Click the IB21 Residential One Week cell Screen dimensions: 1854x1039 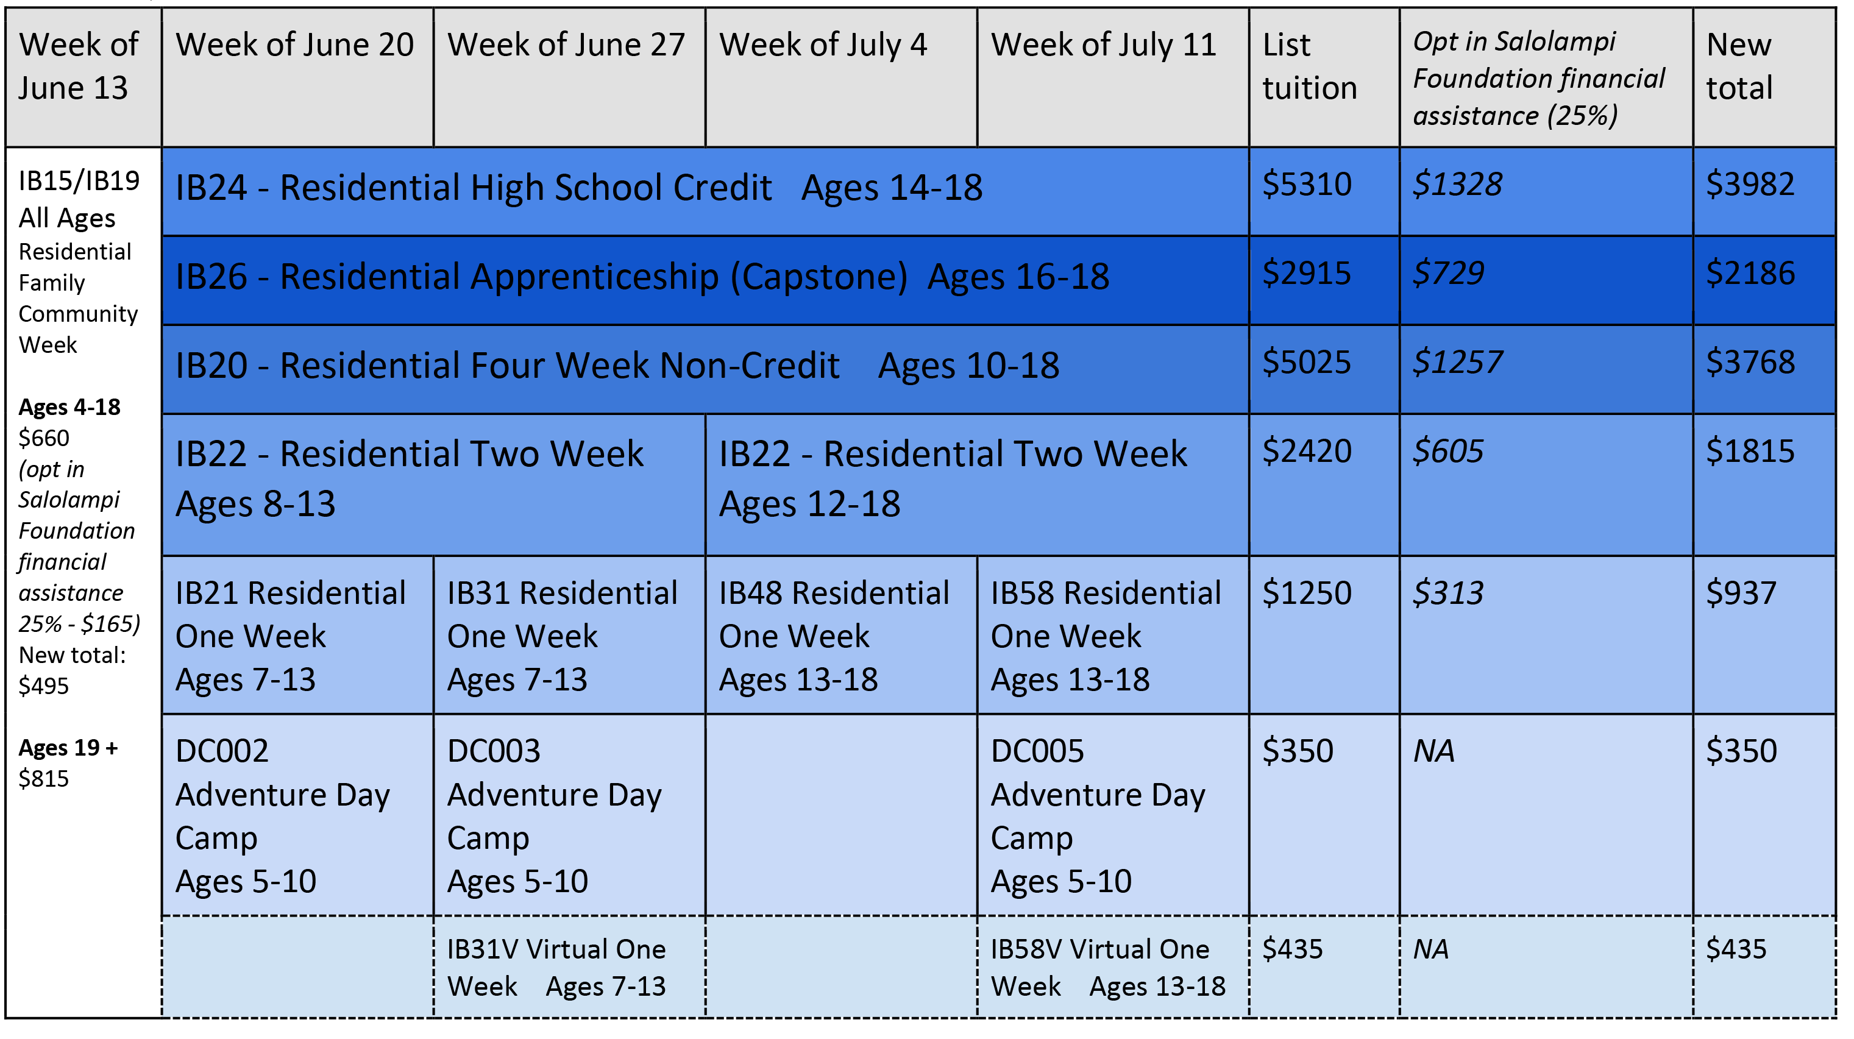[291, 637]
